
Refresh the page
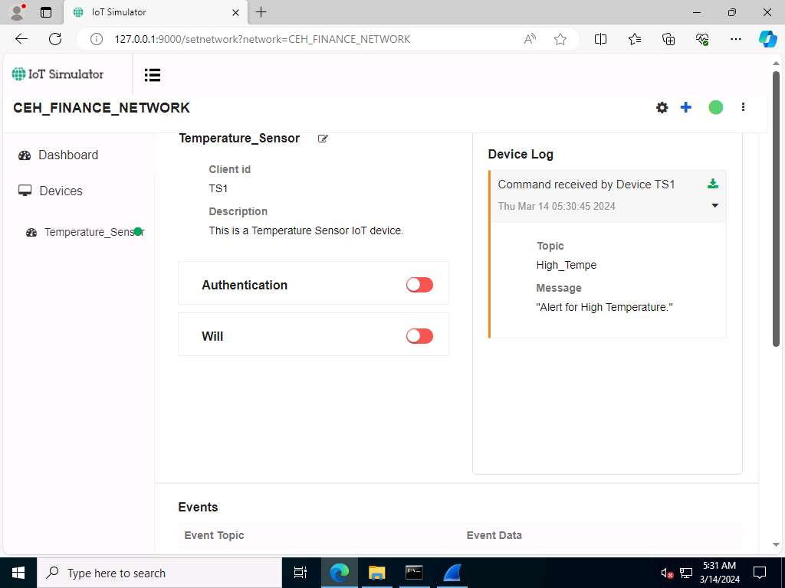[55, 39]
